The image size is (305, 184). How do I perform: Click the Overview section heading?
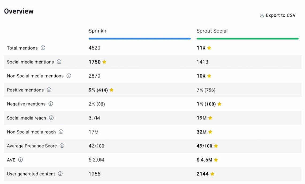19,11
